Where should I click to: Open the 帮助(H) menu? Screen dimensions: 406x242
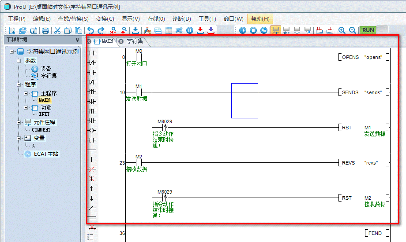click(x=260, y=19)
